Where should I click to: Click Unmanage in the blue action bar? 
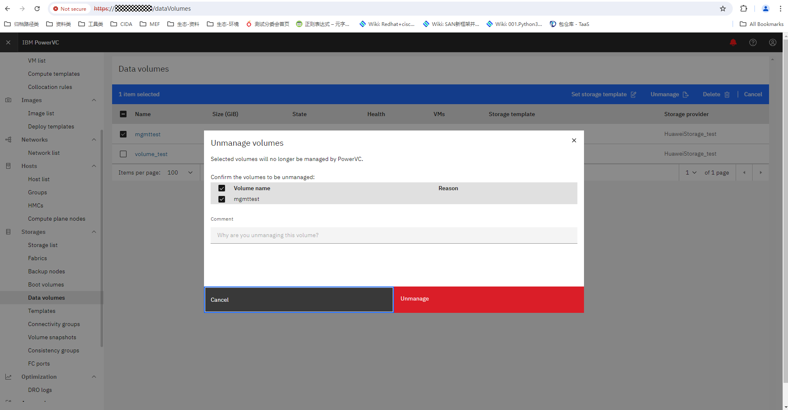[669, 94]
